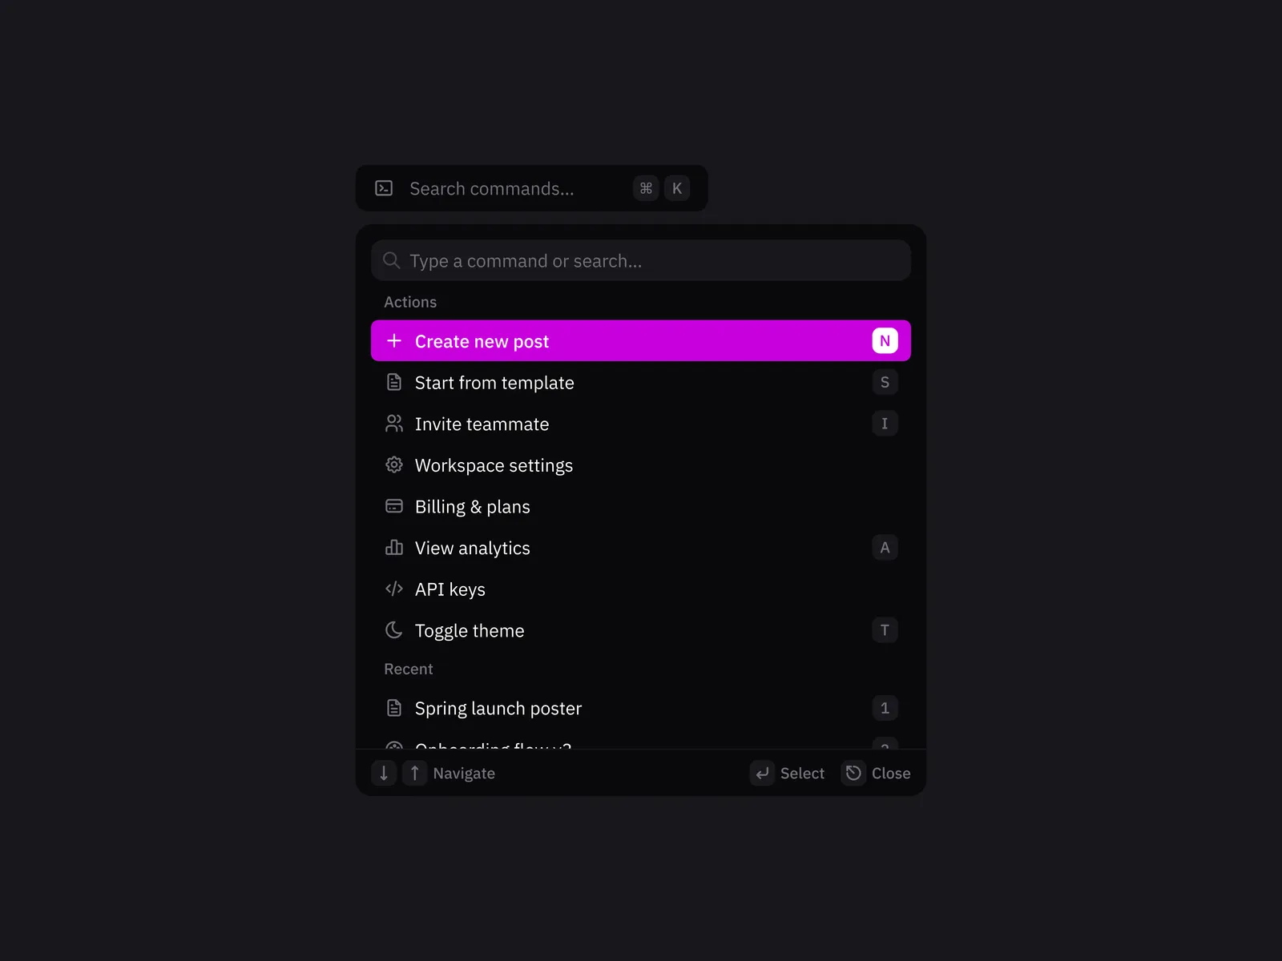Focus the Type a command or search field
This screenshot has width=1282, height=961.
point(641,260)
